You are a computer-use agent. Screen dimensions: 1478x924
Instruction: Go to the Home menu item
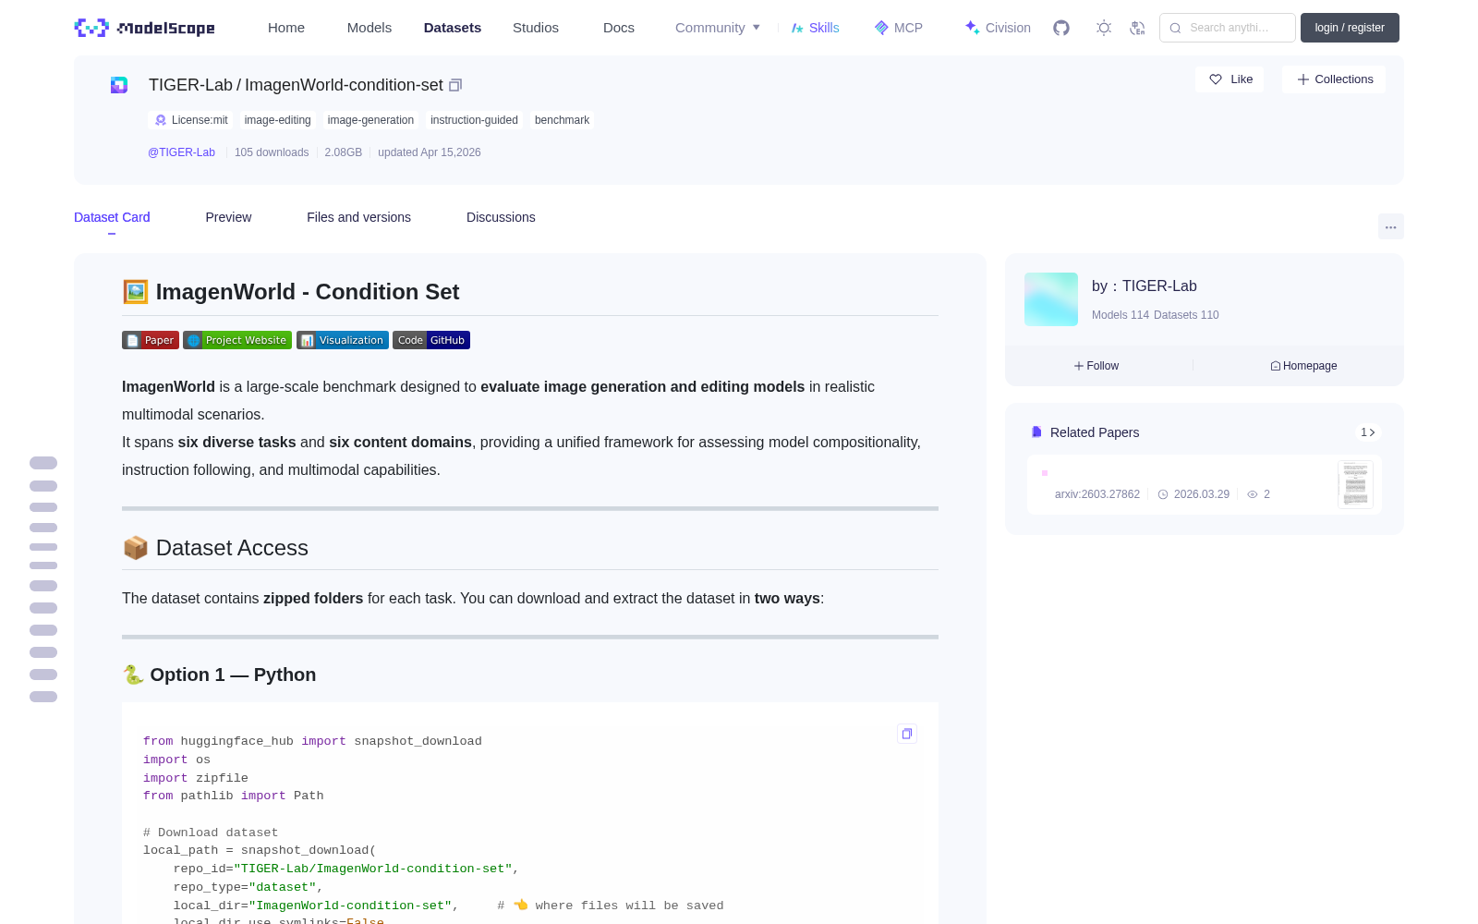[286, 28]
